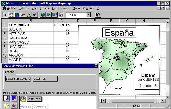Select the arrow pointer tool

(5, 15)
